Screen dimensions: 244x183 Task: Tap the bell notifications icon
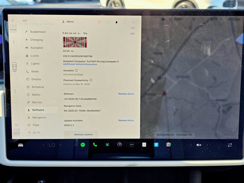tap(116, 22)
